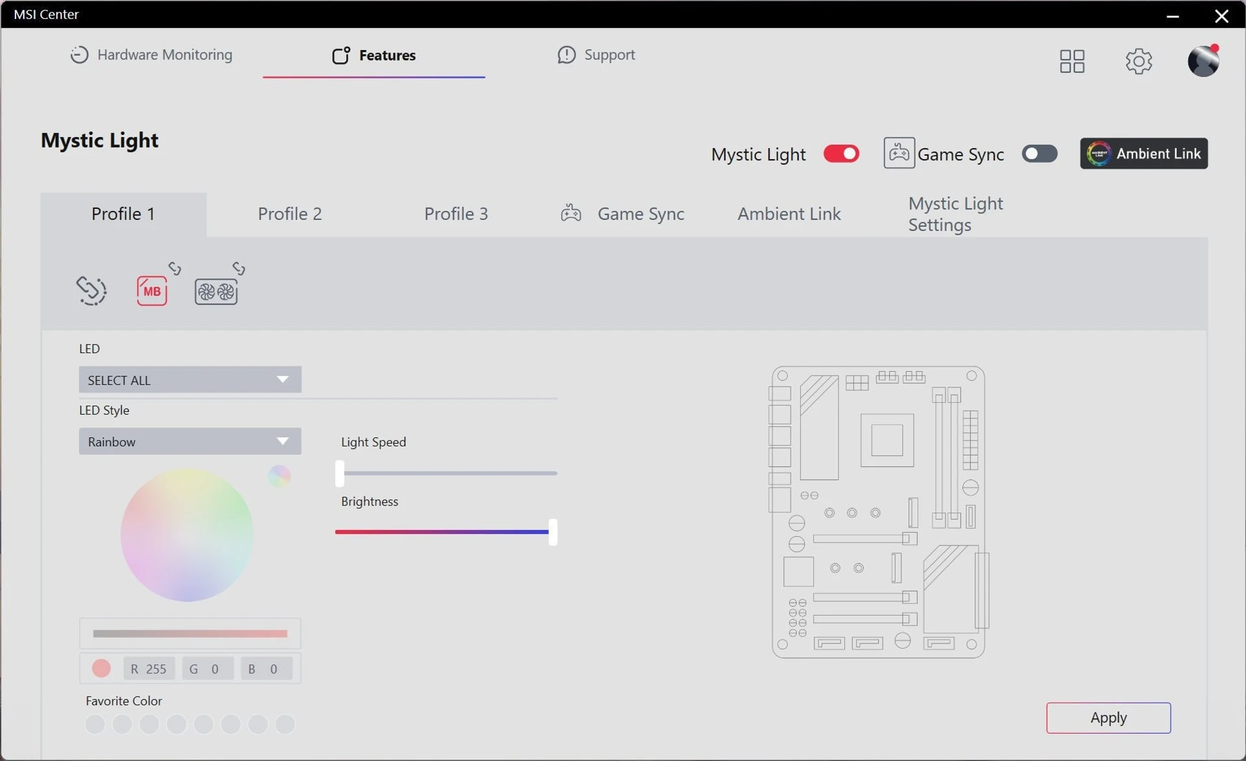Enable the Game Sync toggle switch

click(x=1039, y=154)
